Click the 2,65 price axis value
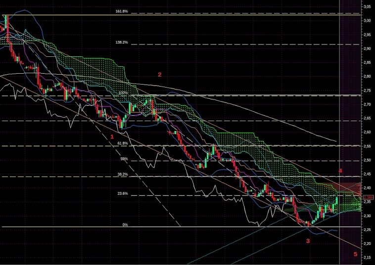375x265 pixels. 367,118
